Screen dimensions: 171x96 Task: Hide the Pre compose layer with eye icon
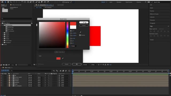[1, 86]
